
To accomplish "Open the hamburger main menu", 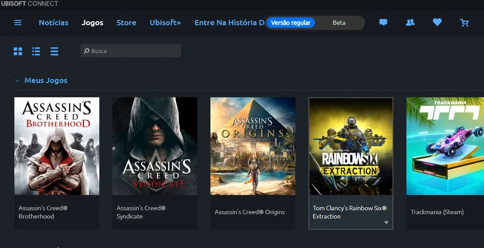I will coord(18,23).
